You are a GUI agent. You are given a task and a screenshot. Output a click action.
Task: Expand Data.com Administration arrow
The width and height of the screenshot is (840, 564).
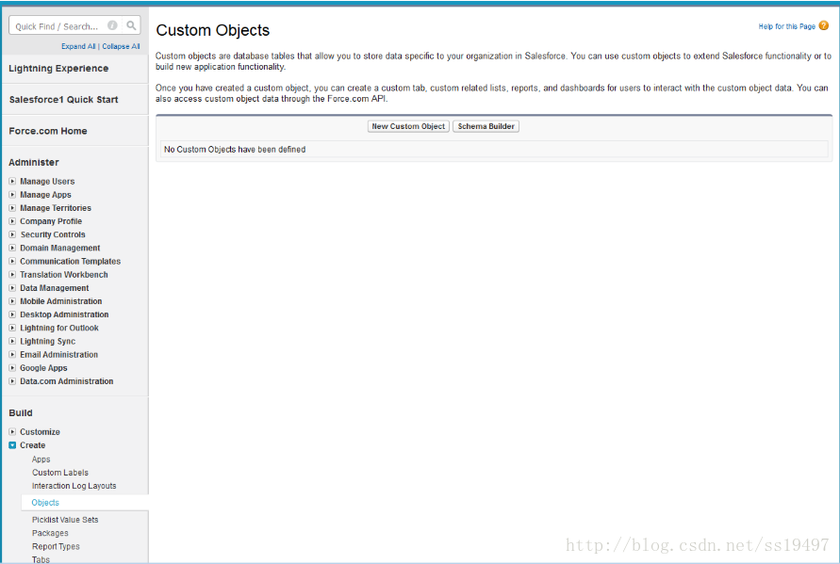[x=12, y=381]
